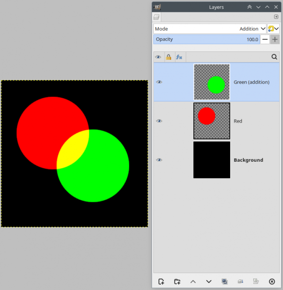Decrease opacity with the minus button

pos(265,40)
